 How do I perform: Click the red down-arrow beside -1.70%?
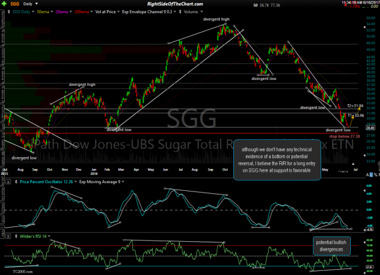[x=345, y=5]
